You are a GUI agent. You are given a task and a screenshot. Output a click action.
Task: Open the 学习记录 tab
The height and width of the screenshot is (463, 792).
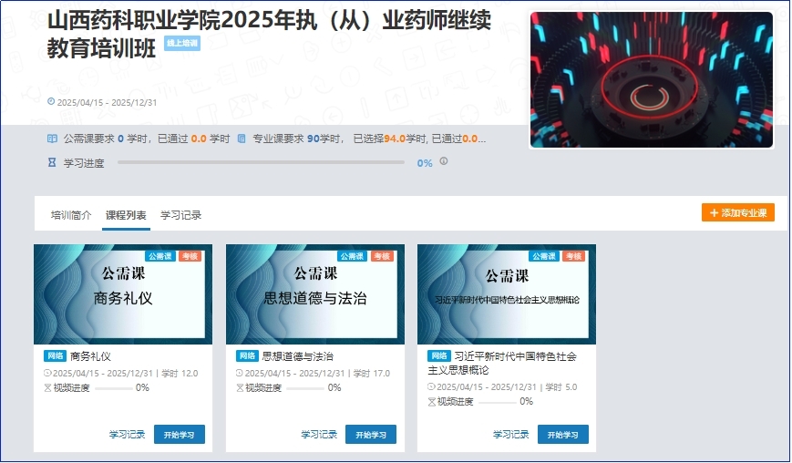pyautogui.click(x=180, y=215)
